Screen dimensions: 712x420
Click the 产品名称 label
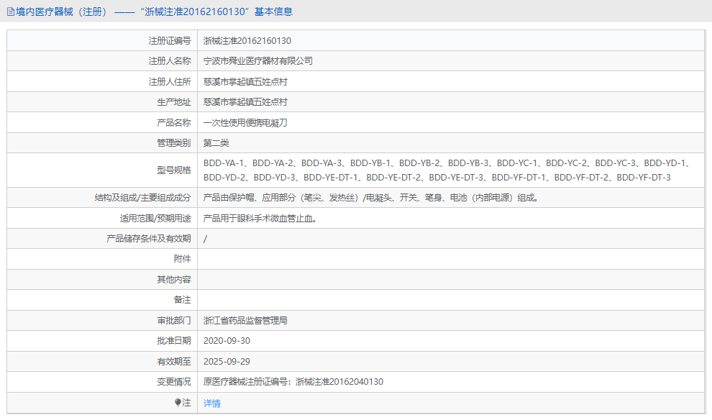pyautogui.click(x=174, y=122)
